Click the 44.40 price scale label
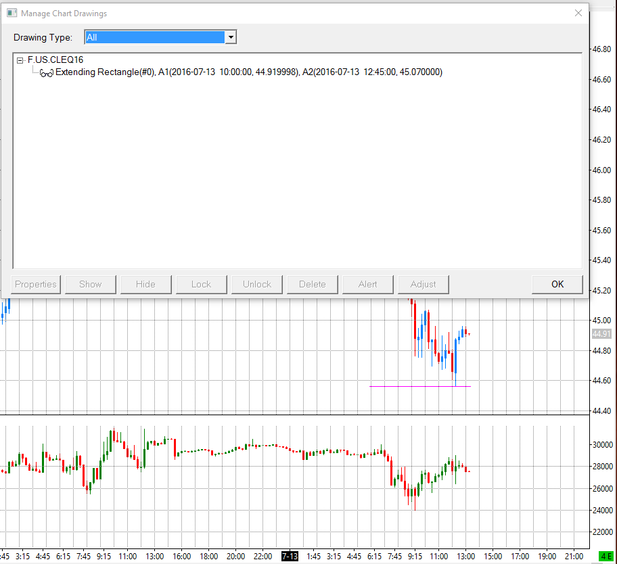This screenshot has width=617, height=564. [601, 411]
